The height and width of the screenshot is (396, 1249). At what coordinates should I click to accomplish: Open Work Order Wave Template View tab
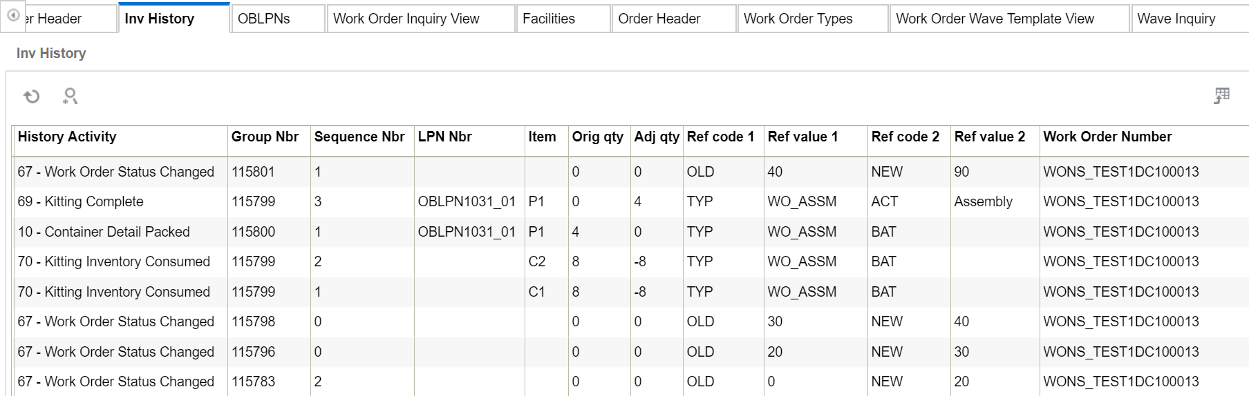tap(1010, 19)
